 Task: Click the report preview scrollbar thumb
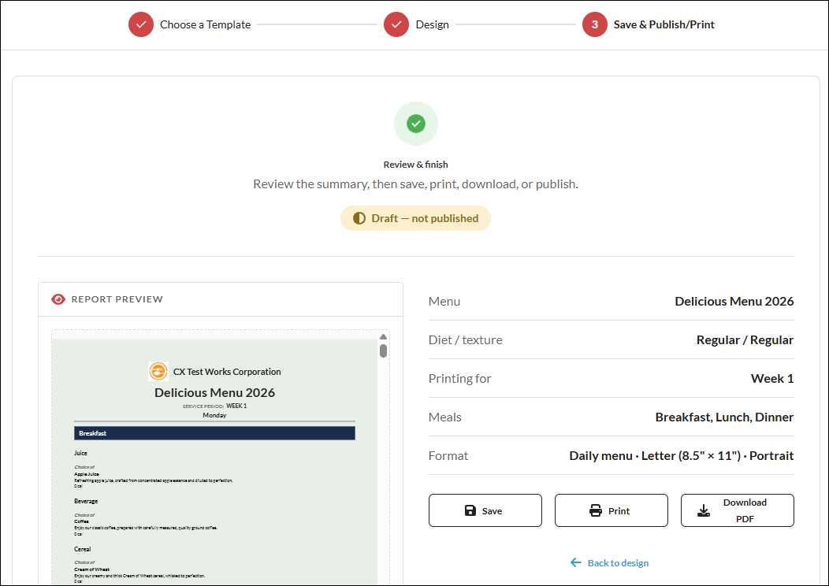pyautogui.click(x=383, y=350)
